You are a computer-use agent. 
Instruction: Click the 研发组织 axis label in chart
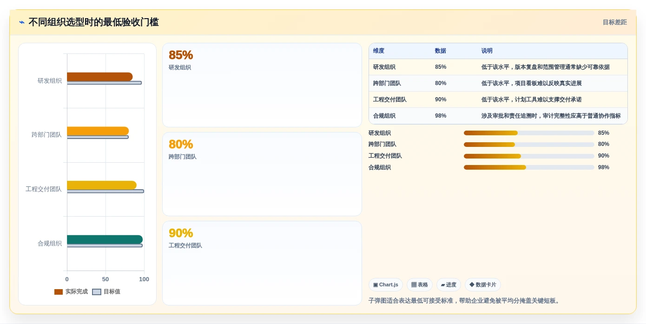tap(50, 81)
